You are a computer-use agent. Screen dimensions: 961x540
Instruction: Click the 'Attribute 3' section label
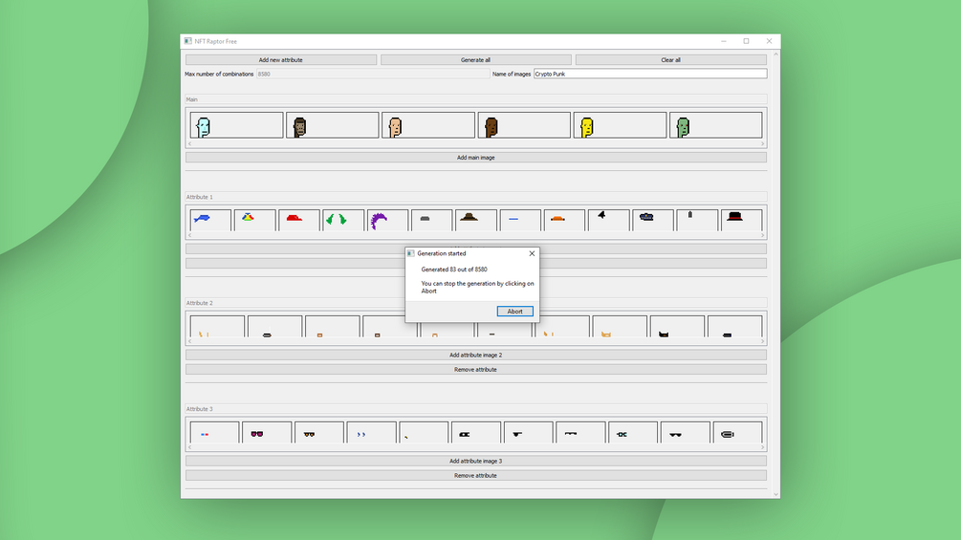click(200, 409)
